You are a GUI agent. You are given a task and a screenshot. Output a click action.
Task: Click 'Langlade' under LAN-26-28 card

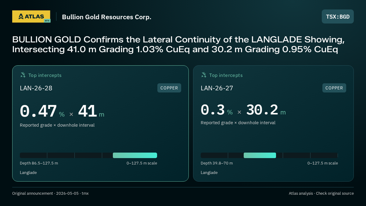tap(28, 173)
